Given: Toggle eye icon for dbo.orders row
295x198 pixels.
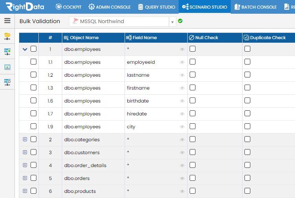Looking at the screenshot, I should (182, 178).
